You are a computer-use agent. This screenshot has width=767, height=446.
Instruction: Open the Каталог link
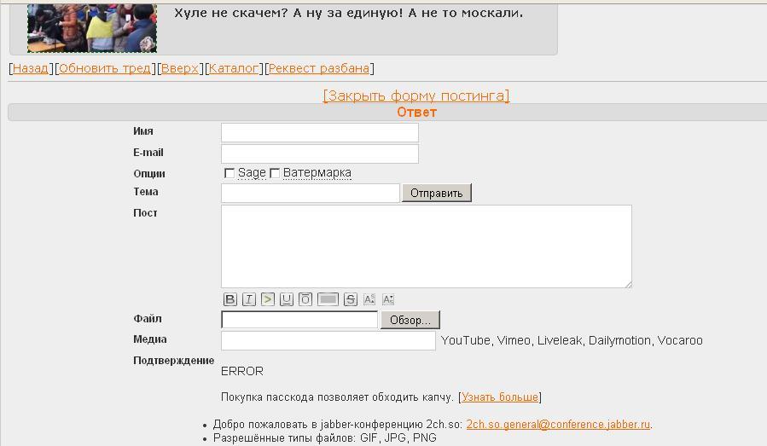click(x=233, y=68)
